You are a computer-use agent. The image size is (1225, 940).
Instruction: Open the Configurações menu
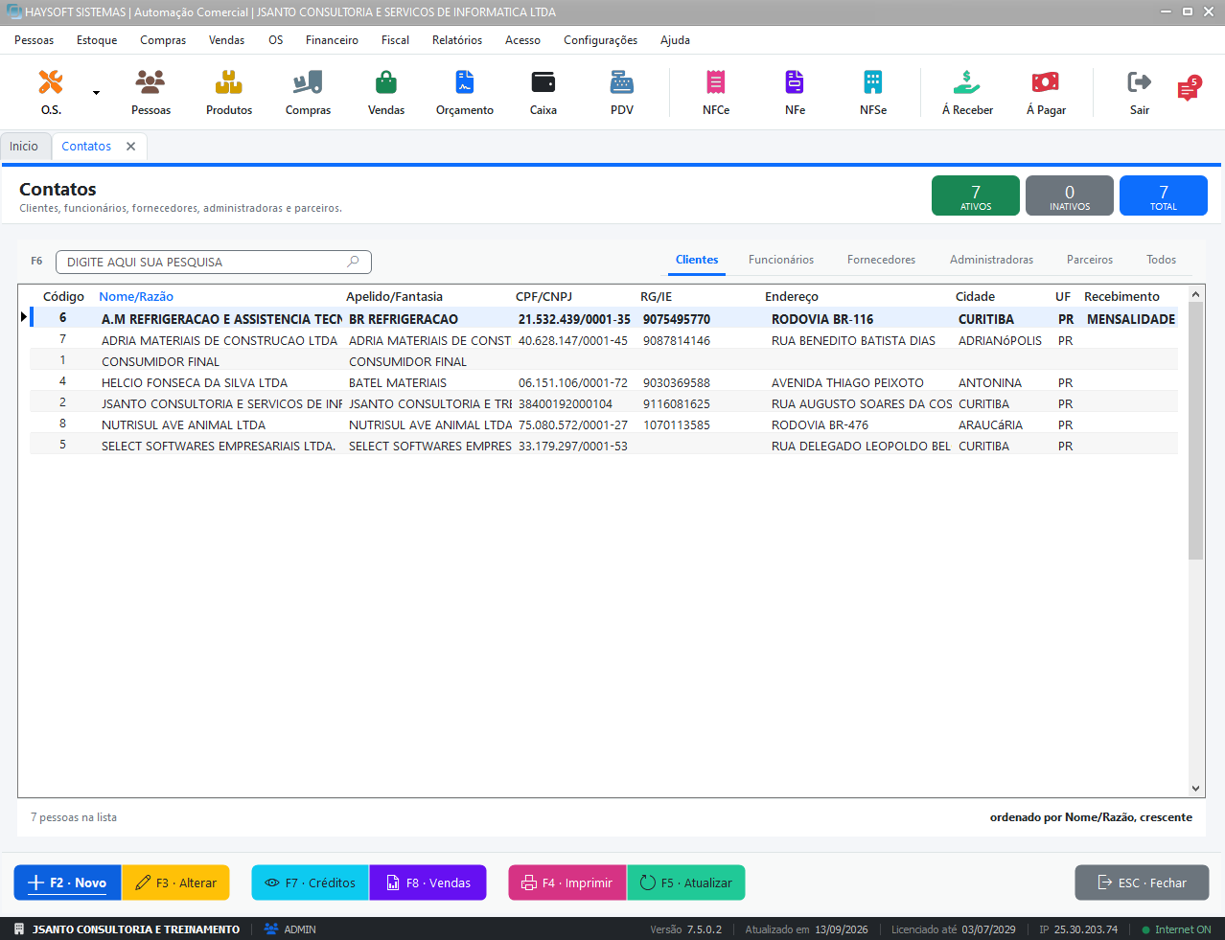tap(600, 40)
